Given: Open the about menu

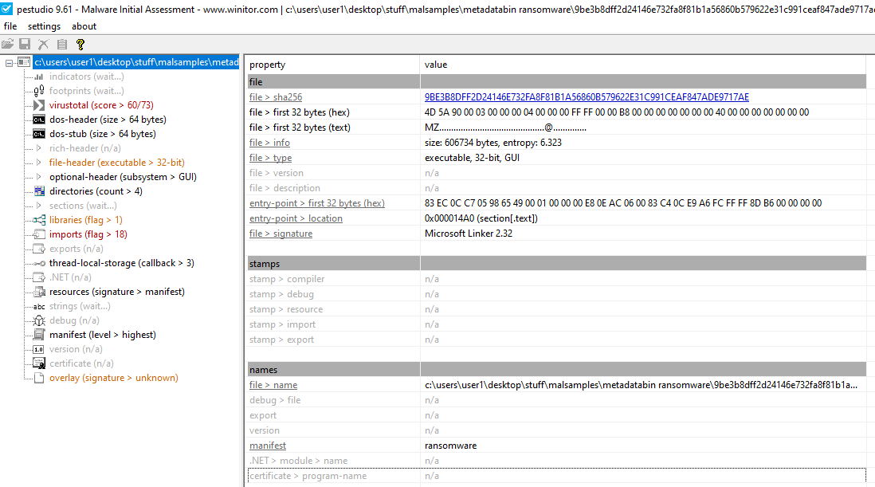Looking at the screenshot, I should [84, 26].
